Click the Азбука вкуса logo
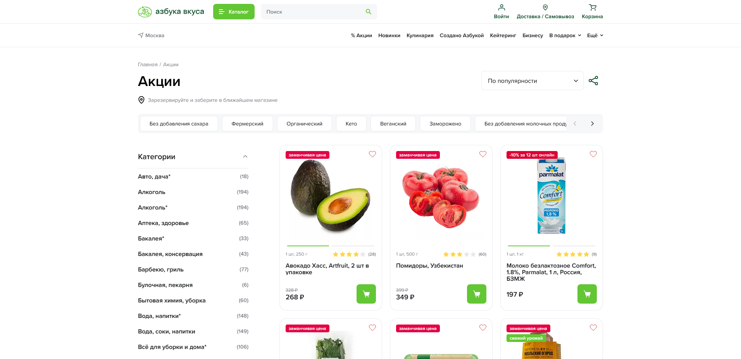The image size is (741, 359). click(x=171, y=12)
